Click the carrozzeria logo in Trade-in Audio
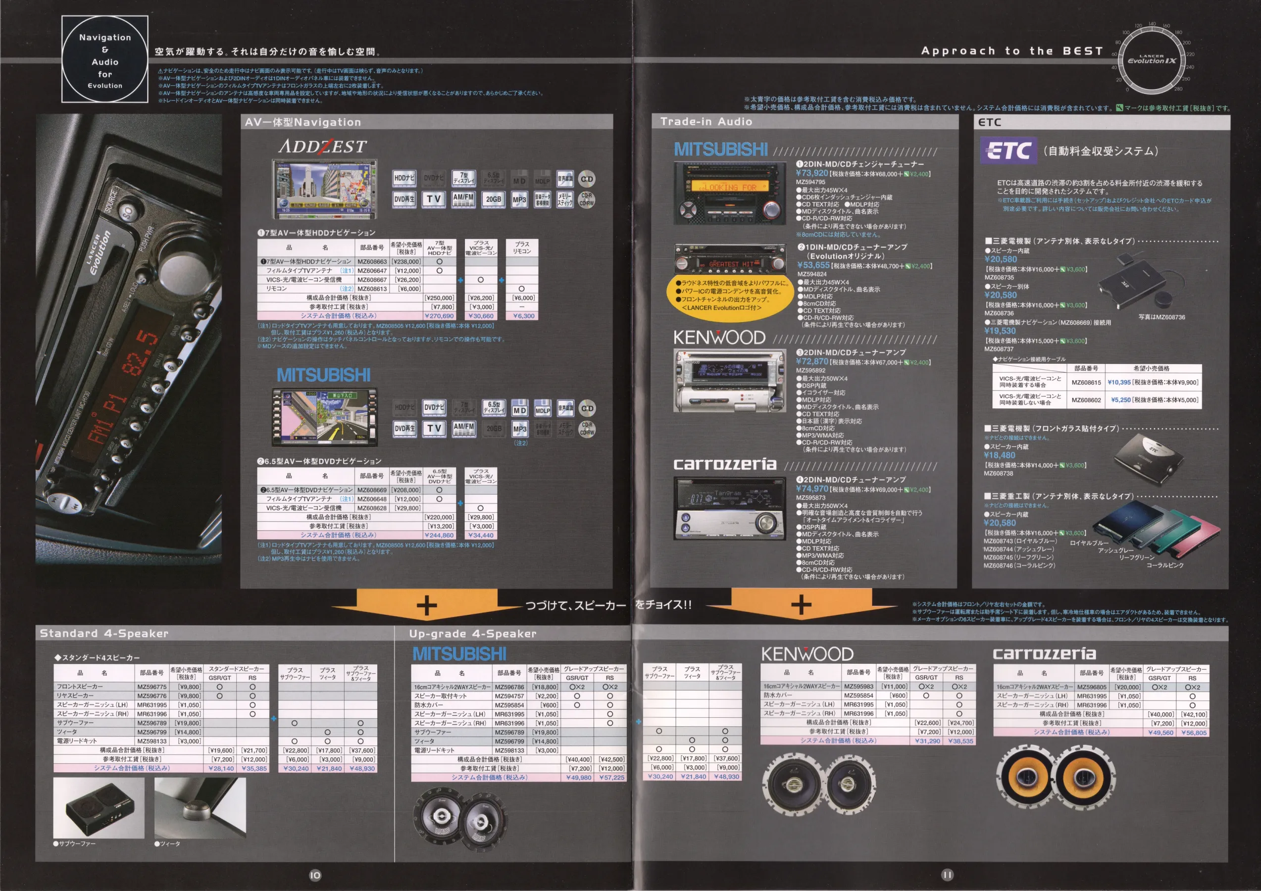 725,464
